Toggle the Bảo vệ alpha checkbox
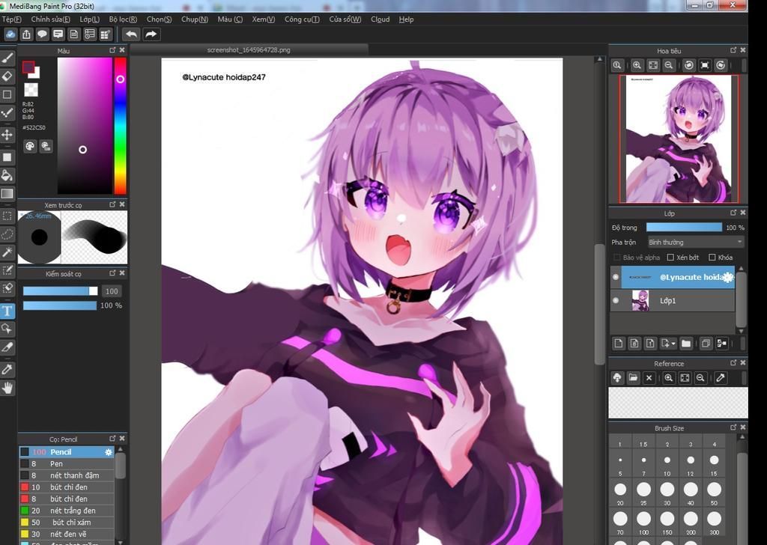Screen dimensions: 767x545 [617, 258]
